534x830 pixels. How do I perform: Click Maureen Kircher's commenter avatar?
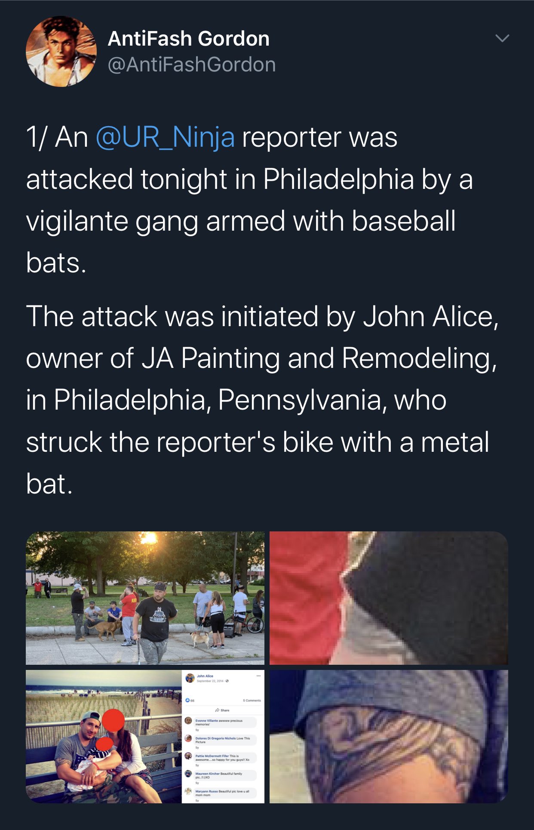[188, 773]
